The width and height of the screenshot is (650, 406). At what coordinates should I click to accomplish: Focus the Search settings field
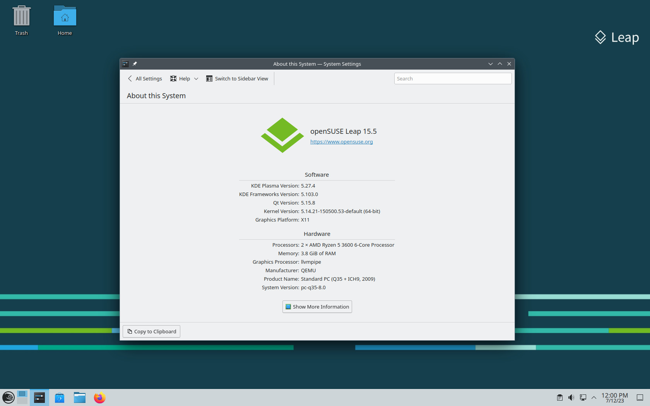(x=453, y=78)
